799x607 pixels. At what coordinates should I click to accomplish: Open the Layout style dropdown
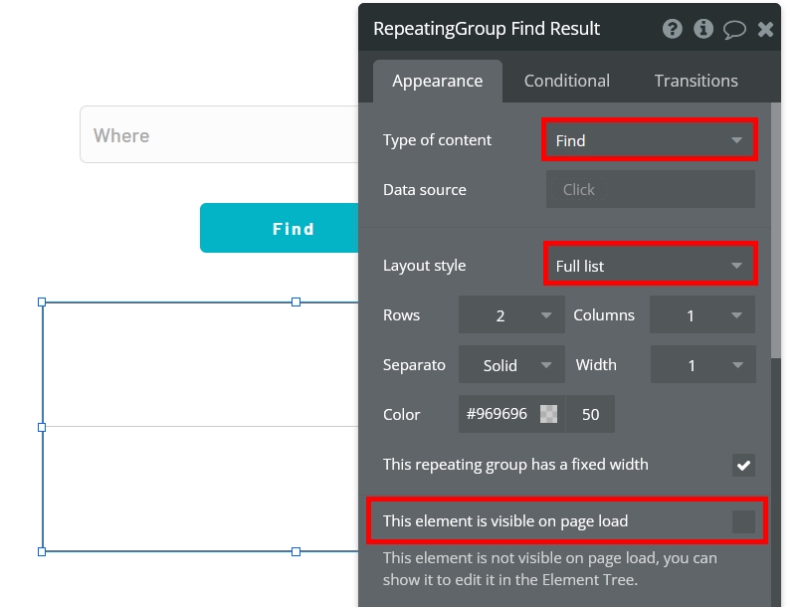coord(650,266)
